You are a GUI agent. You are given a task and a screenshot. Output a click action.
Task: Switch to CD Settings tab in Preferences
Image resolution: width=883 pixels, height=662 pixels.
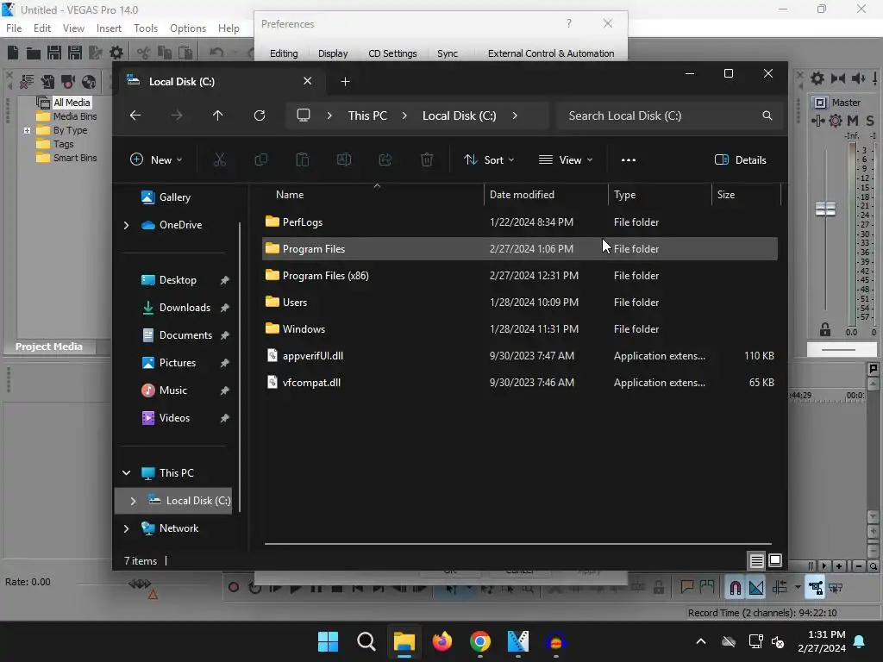click(392, 53)
